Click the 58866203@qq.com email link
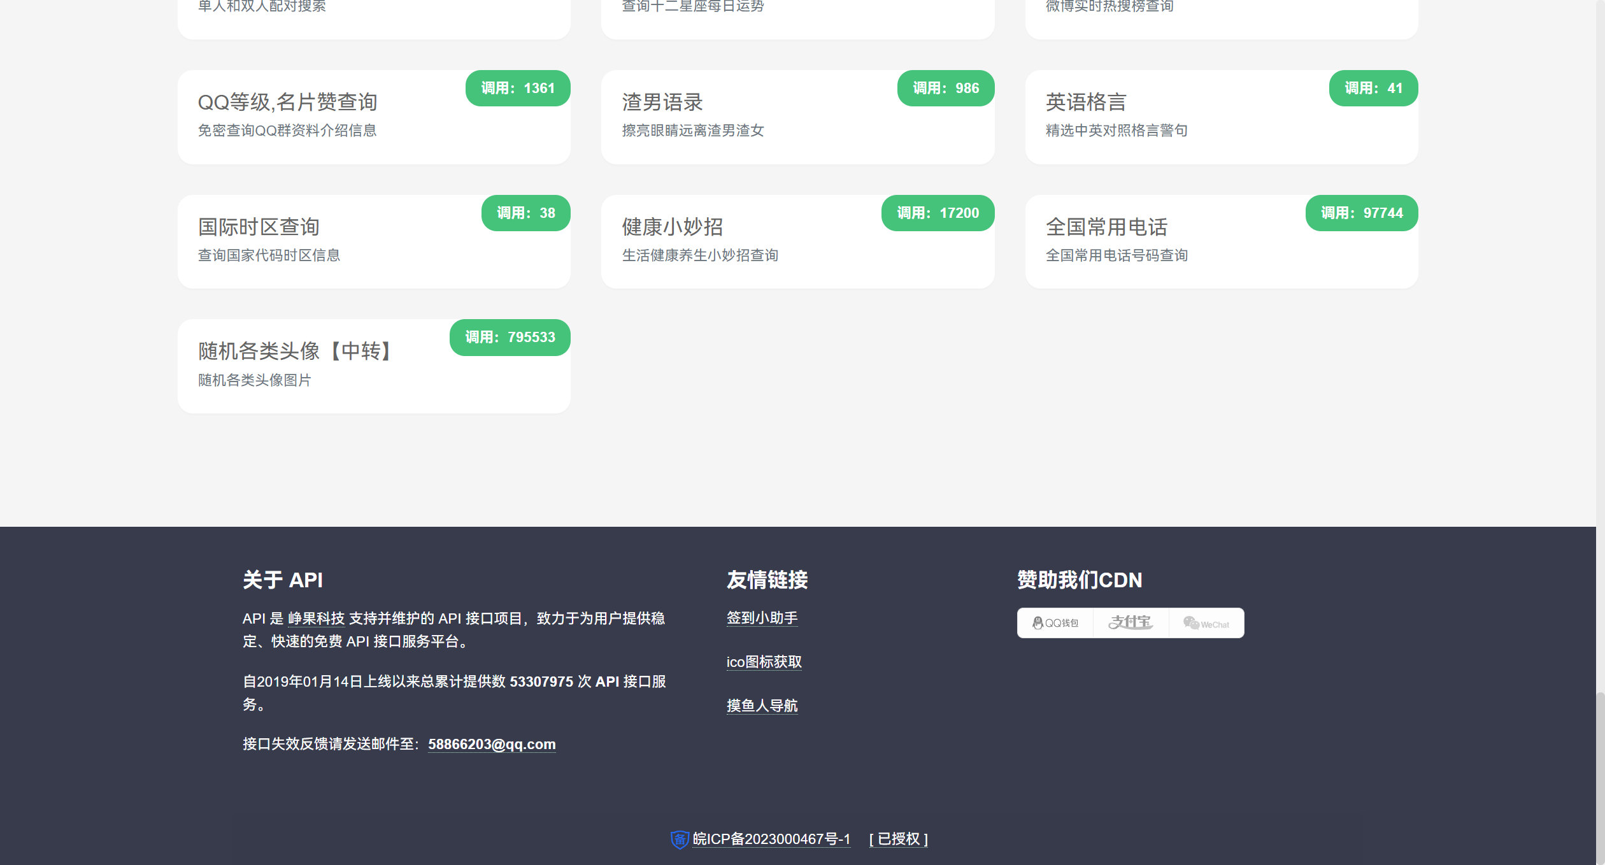The height and width of the screenshot is (865, 1605). pyautogui.click(x=492, y=744)
